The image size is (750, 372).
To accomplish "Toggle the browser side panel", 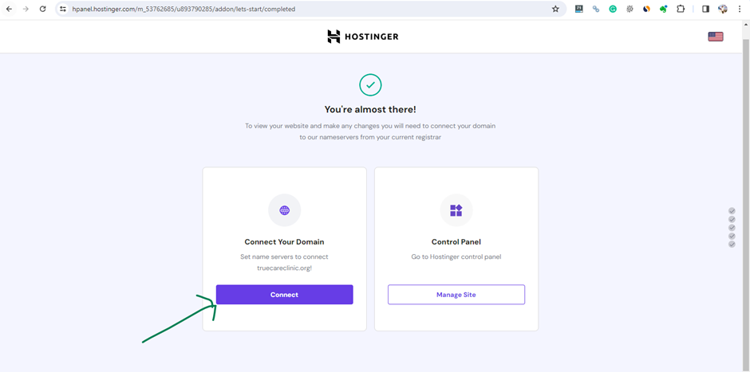I will tap(705, 9).
